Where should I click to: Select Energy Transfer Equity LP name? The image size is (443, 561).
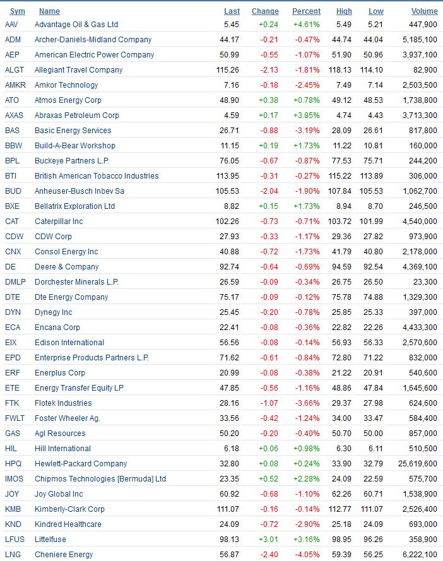pos(79,388)
